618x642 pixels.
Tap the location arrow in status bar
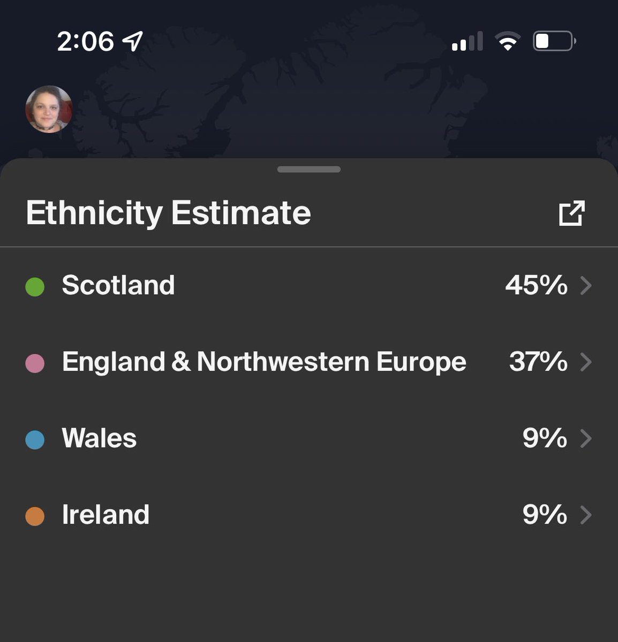point(132,41)
